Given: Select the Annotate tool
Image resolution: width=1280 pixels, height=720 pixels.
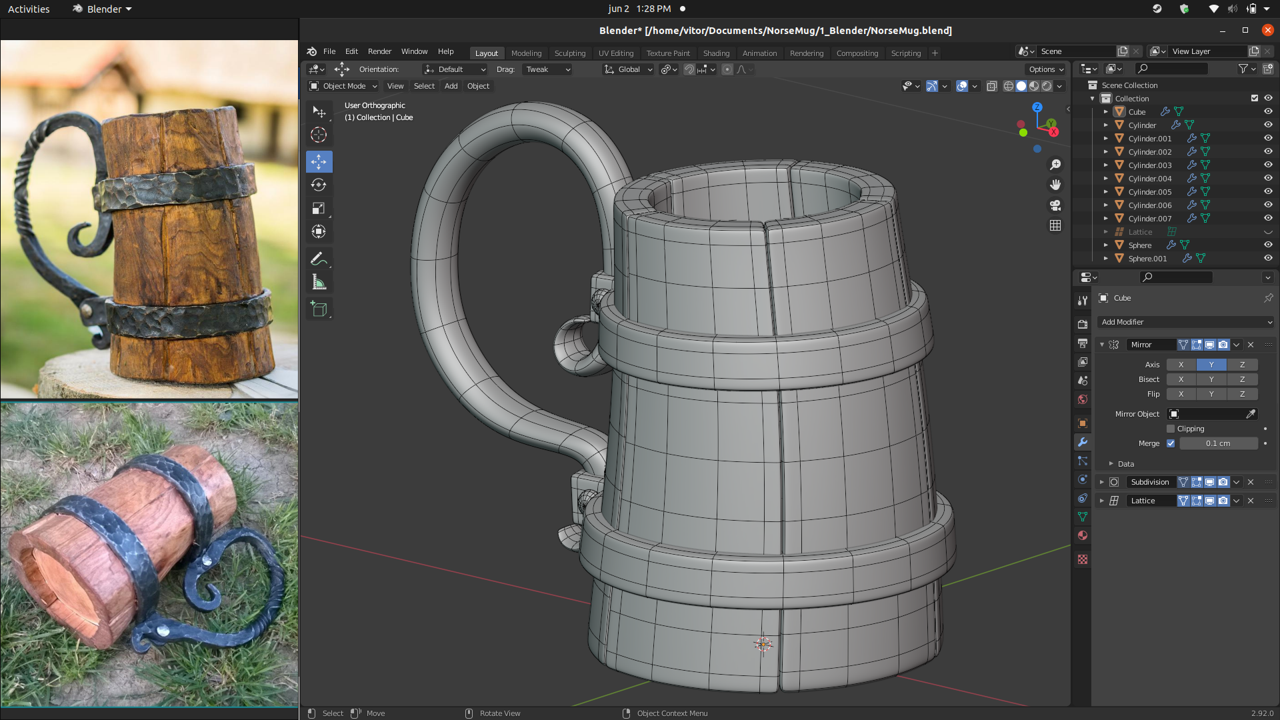Looking at the screenshot, I should click(319, 258).
